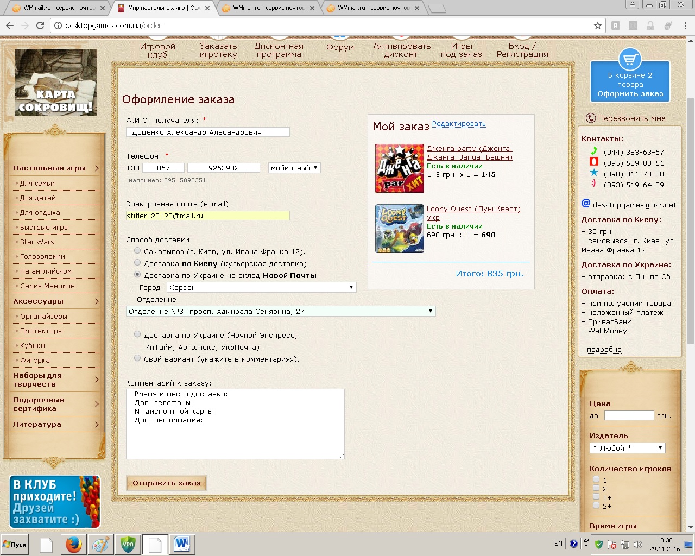Click the Firefox icon in taskbar
Image resolution: width=695 pixels, height=556 pixels.
click(73, 544)
